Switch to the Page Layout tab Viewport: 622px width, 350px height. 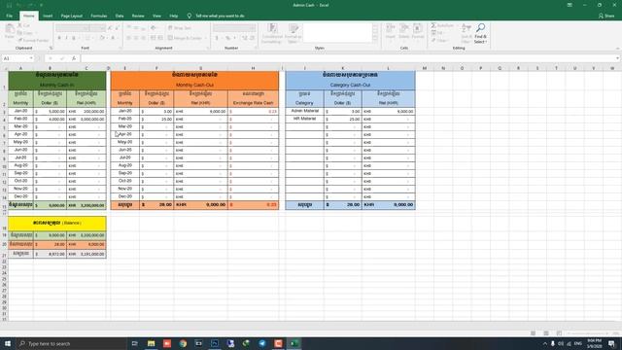pyautogui.click(x=71, y=16)
